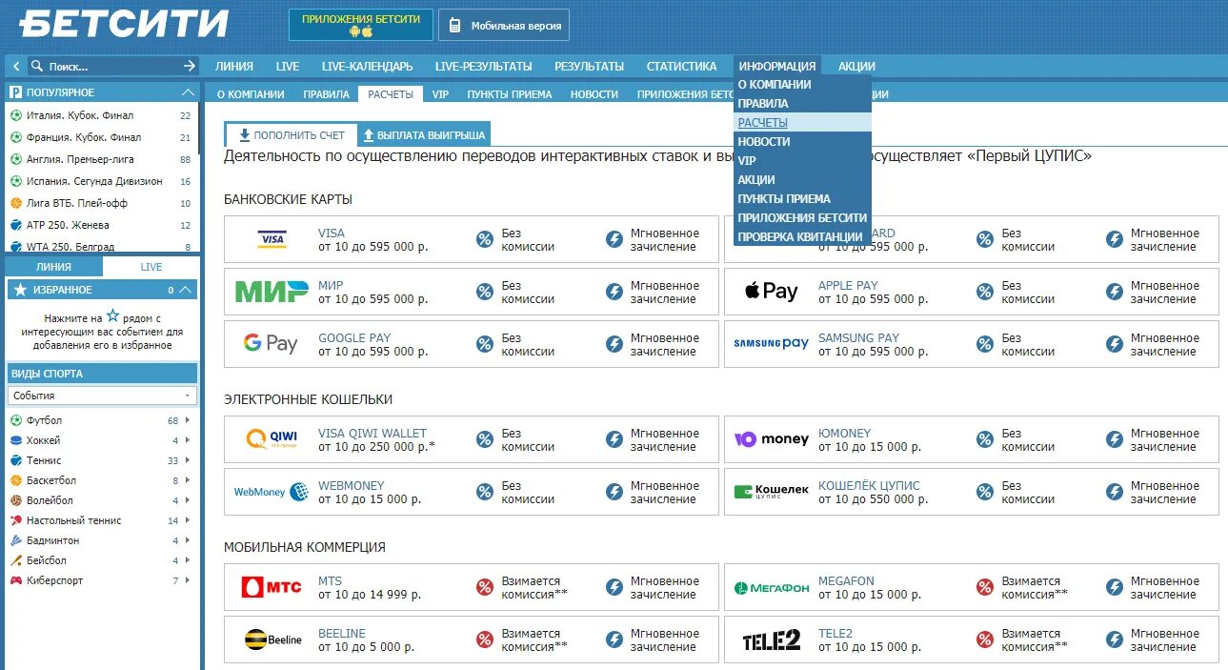1228x670 pixels.
Task: Switch sidebar to ЛИНИЯ tab
Action: 53,267
